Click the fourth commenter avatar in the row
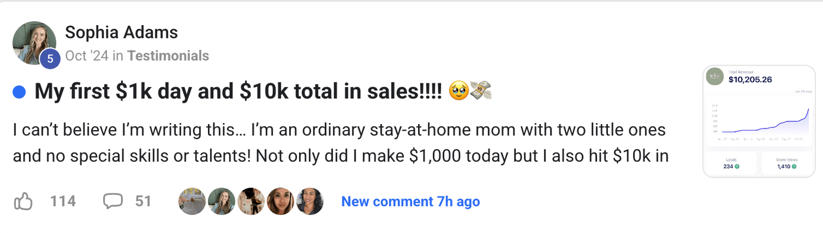 (x=280, y=202)
